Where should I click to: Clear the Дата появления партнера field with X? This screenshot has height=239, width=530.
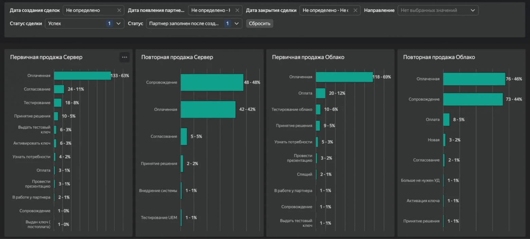click(237, 10)
